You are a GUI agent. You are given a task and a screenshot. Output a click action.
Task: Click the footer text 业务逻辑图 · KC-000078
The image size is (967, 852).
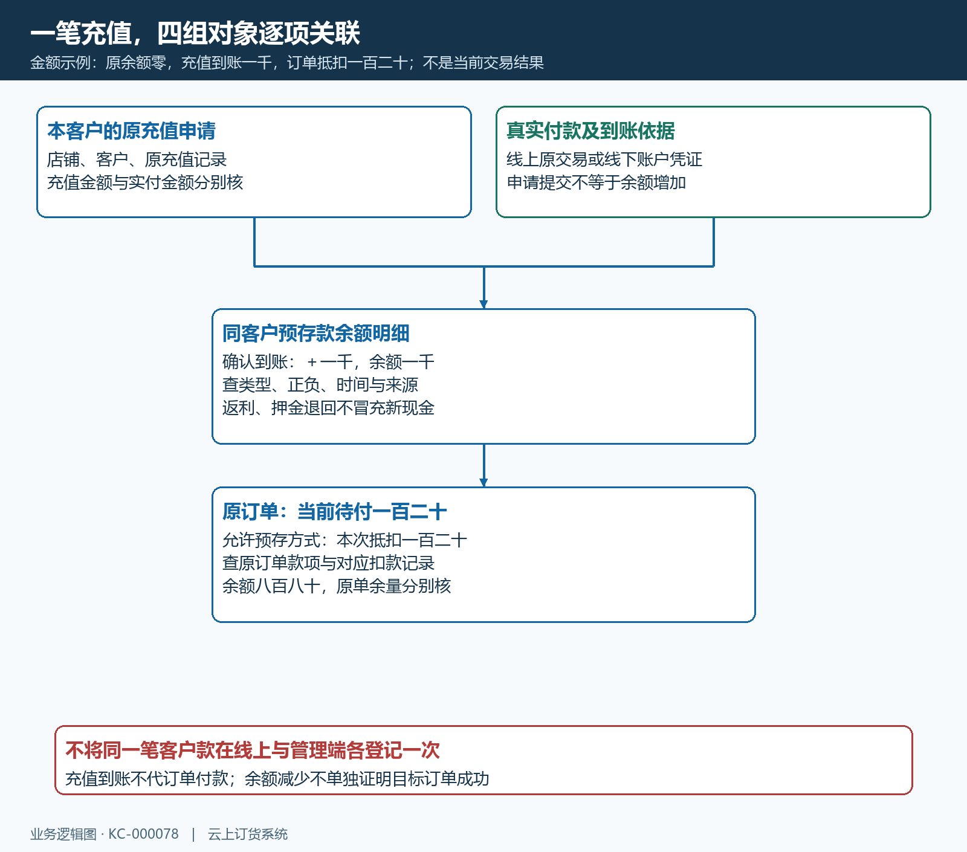105,834
